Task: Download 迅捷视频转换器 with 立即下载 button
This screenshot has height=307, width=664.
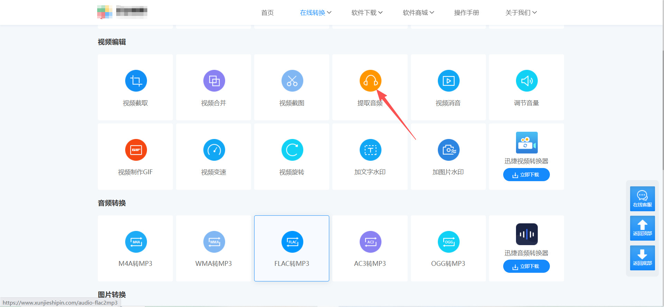Action: coord(526,175)
